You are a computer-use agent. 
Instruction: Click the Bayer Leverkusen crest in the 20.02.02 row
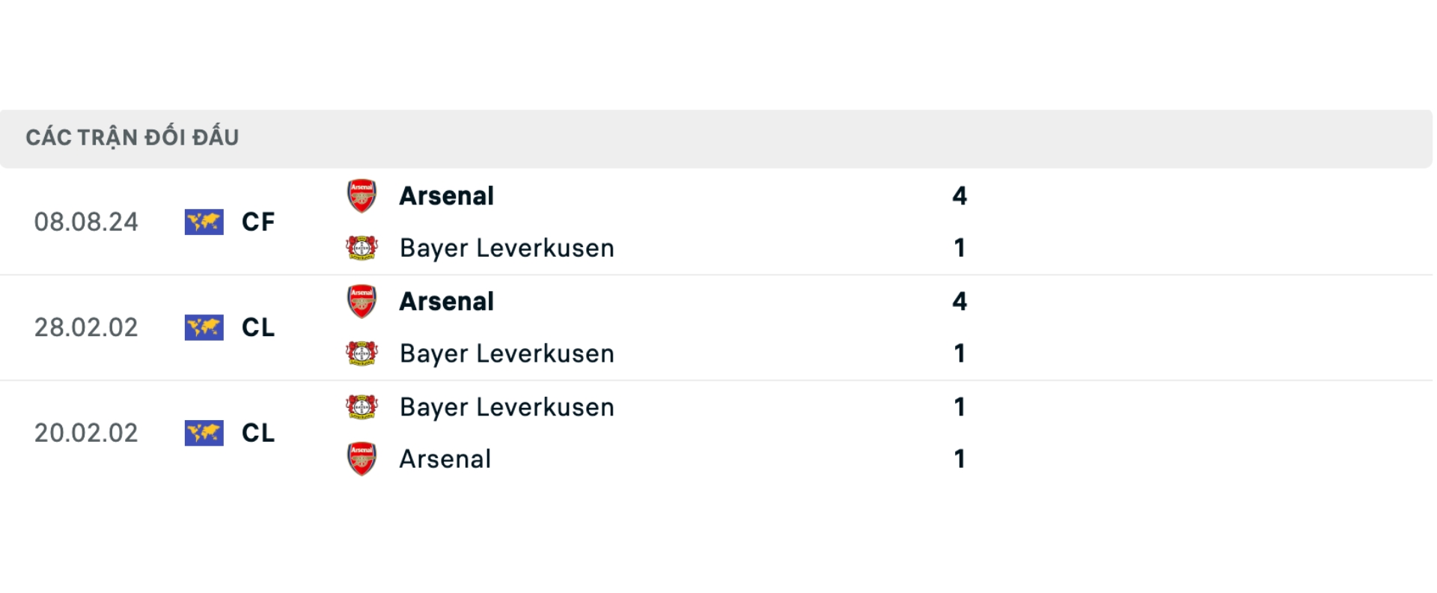[x=362, y=407]
